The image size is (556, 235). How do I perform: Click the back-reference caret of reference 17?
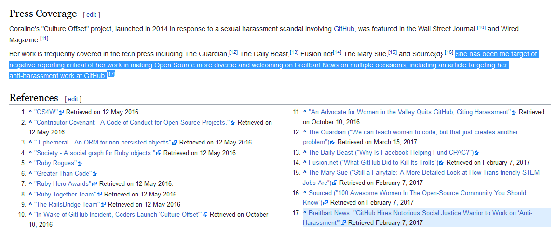coord(305,213)
